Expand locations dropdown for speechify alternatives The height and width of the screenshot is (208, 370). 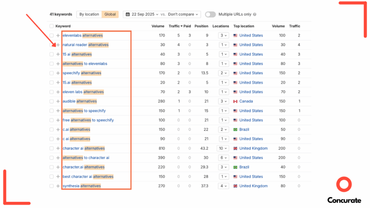point(223,73)
